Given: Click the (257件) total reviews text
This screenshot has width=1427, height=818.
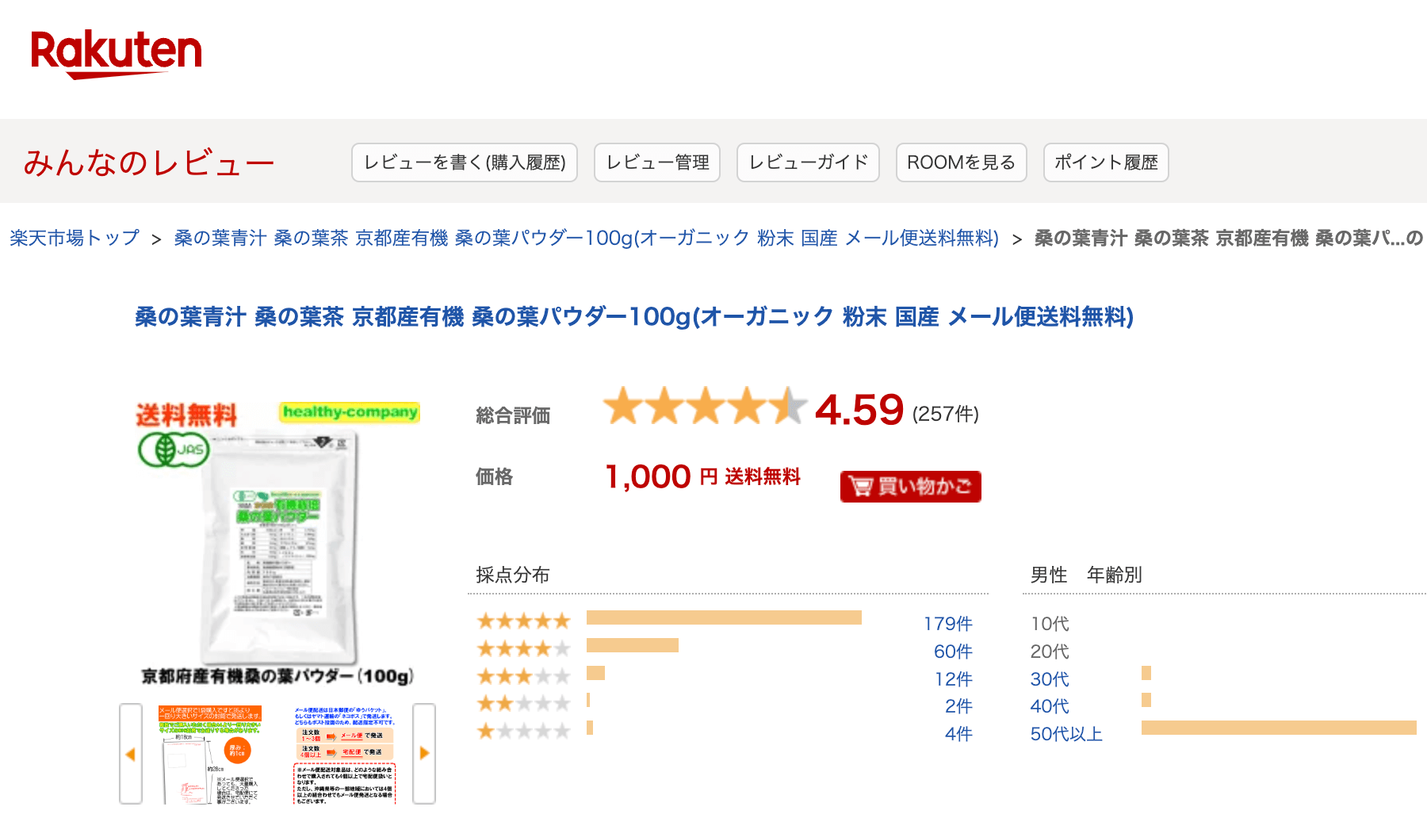Looking at the screenshot, I should pos(946,414).
